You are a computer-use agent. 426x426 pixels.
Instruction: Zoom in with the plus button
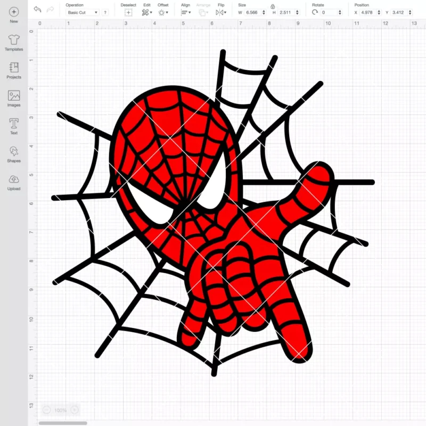(x=74, y=409)
